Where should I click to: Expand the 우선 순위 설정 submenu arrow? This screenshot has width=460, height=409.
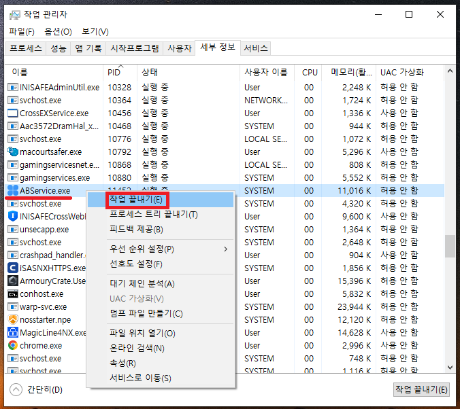[x=226, y=249]
